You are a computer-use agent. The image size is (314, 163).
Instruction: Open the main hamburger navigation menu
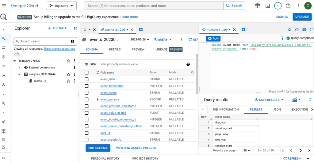pos(4,6)
